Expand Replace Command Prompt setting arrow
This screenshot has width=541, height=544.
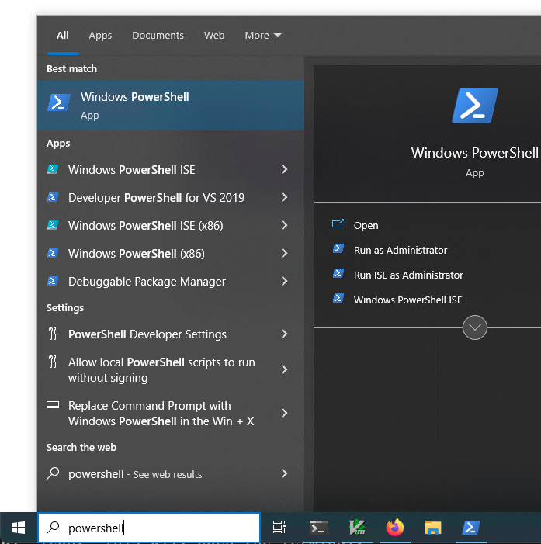tap(285, 413)
